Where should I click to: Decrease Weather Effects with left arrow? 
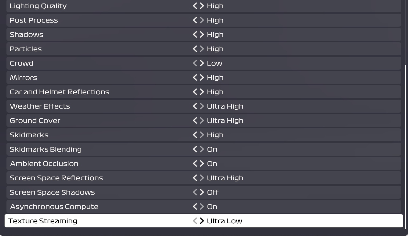point(195,106)
